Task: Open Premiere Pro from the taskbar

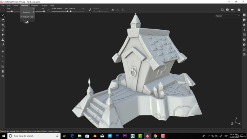Action: pos(125,136)
